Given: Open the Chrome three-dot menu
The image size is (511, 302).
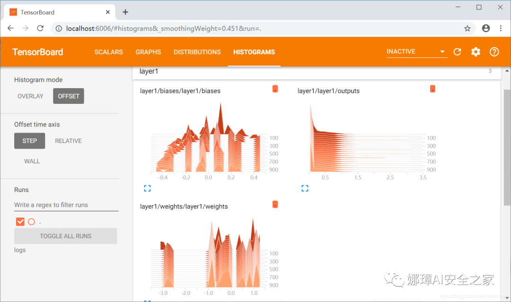Looking at the screenshot, I should [501, 28].
